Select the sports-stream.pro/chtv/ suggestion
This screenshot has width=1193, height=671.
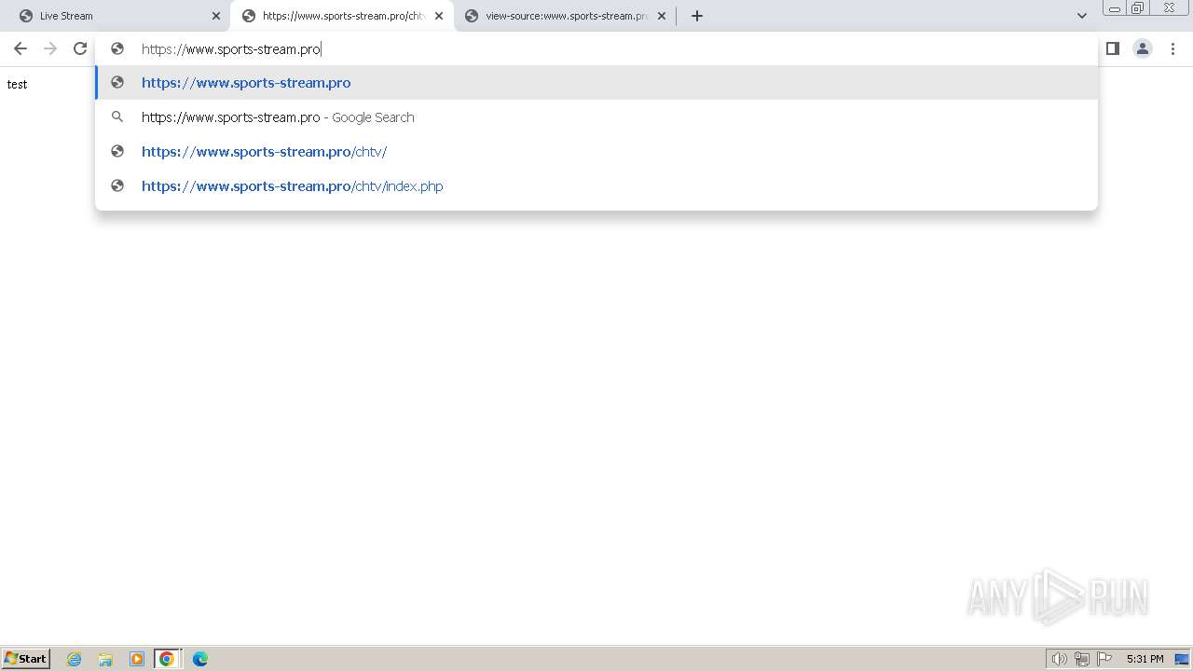(596, 152)
